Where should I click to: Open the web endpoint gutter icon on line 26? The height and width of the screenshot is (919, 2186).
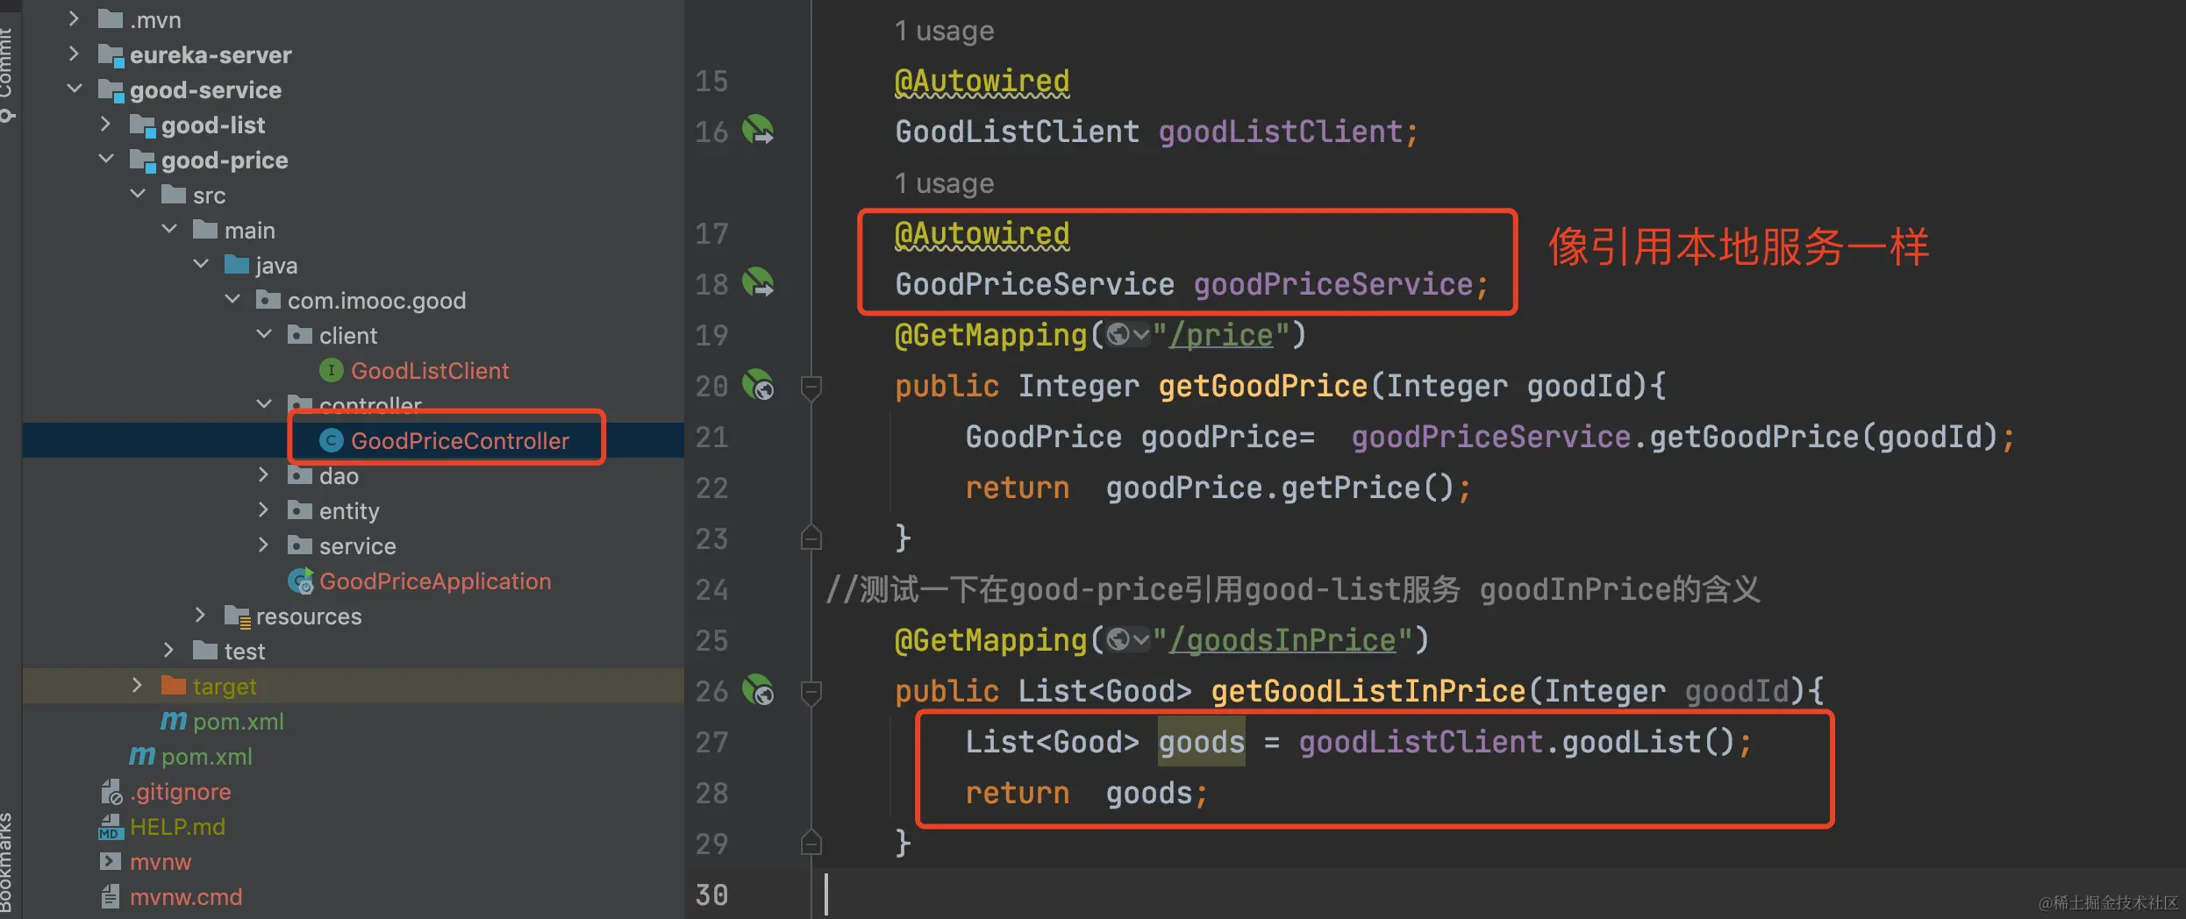[x=758, y=690]
